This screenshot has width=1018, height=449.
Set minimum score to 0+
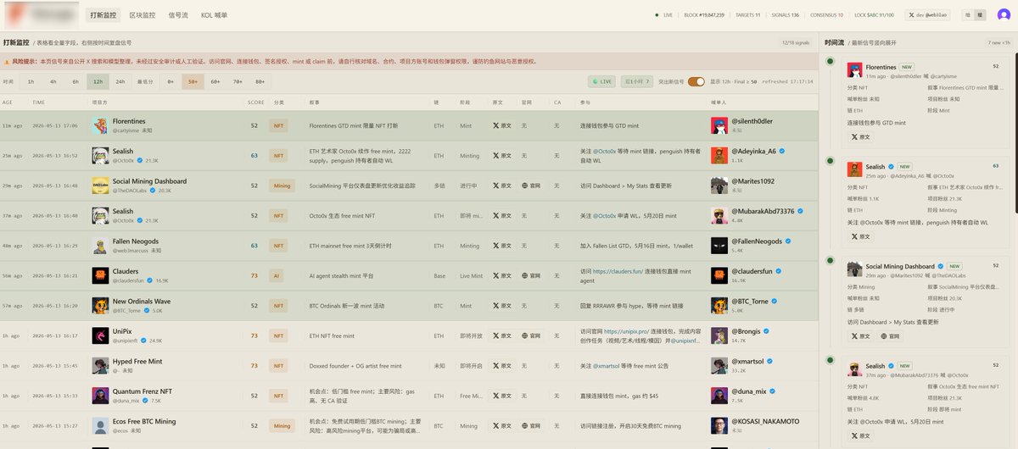171,81
